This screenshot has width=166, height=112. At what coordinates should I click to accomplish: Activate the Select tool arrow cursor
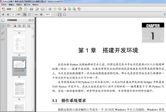(25, 14)
